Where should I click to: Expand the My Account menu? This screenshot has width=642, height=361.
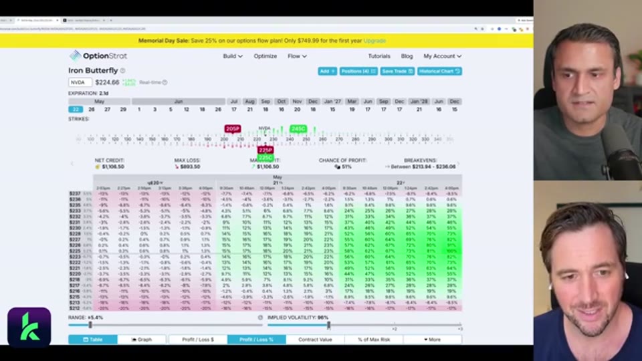click(442, 56)
